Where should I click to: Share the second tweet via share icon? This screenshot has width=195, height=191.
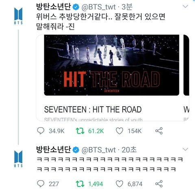[x=159, y=184]
